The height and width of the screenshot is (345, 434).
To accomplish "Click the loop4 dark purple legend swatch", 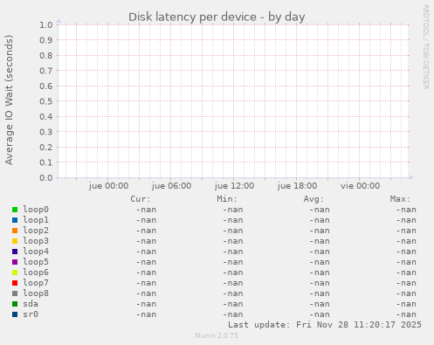I will (15, 252).
